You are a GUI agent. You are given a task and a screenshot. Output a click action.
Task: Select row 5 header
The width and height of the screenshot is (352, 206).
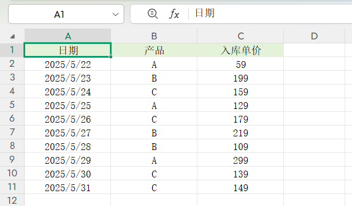click(12, 105)
